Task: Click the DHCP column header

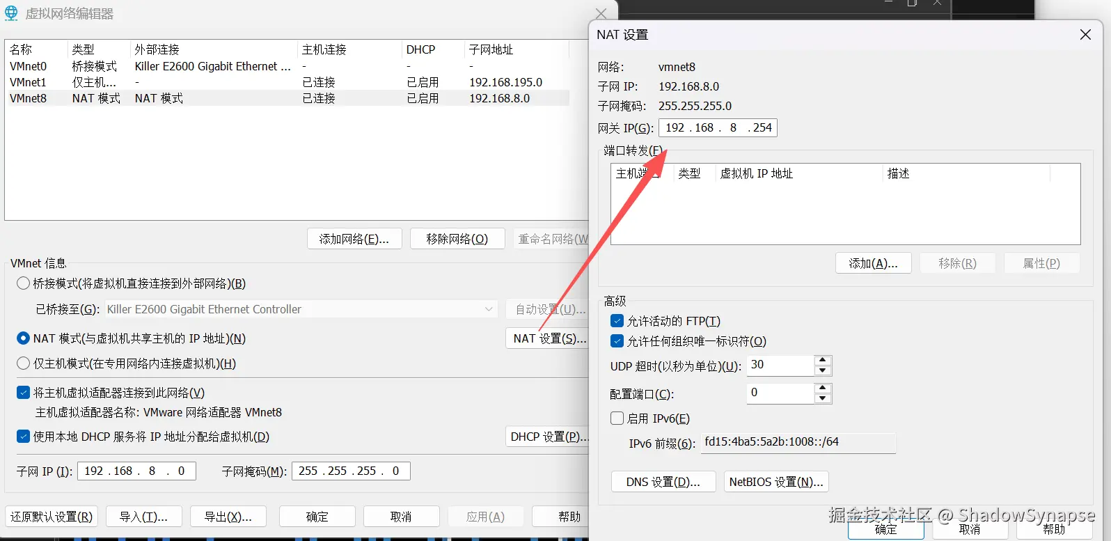Action: click(x=433, y=49)
